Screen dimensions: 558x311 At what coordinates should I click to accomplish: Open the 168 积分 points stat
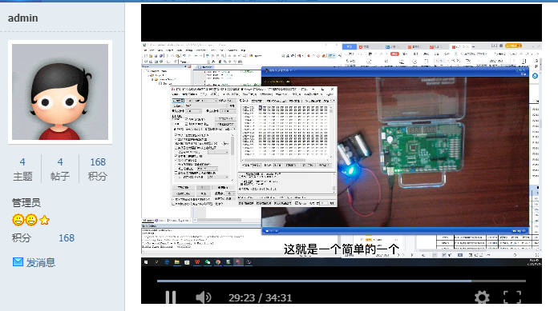(98, 169)
